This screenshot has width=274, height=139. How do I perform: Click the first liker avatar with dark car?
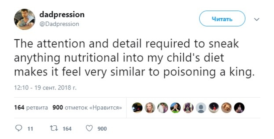(137, 108)
